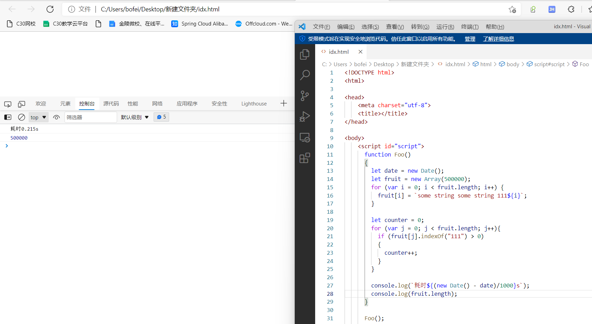Toggle device emulation mode in DevTools
The width and height of the screenshot is (592, 324).
[x=21, y=104]
